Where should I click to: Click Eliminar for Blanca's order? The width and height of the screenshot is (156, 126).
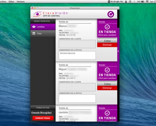[107, 45]
